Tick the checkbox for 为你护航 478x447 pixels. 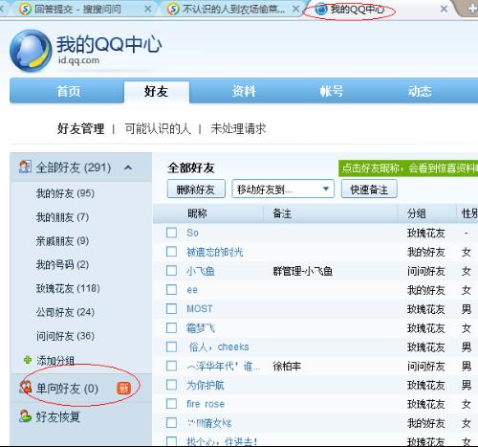[171, 385]
